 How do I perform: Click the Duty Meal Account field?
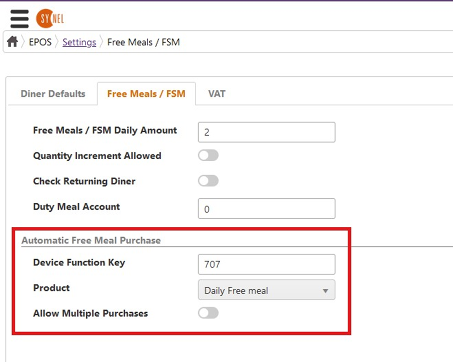coord(266,209)
